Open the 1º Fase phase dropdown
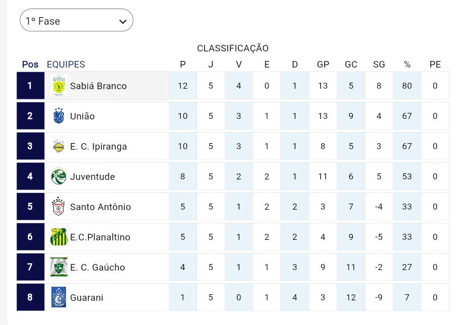This screenshot has width=456, height=325. 76,21
